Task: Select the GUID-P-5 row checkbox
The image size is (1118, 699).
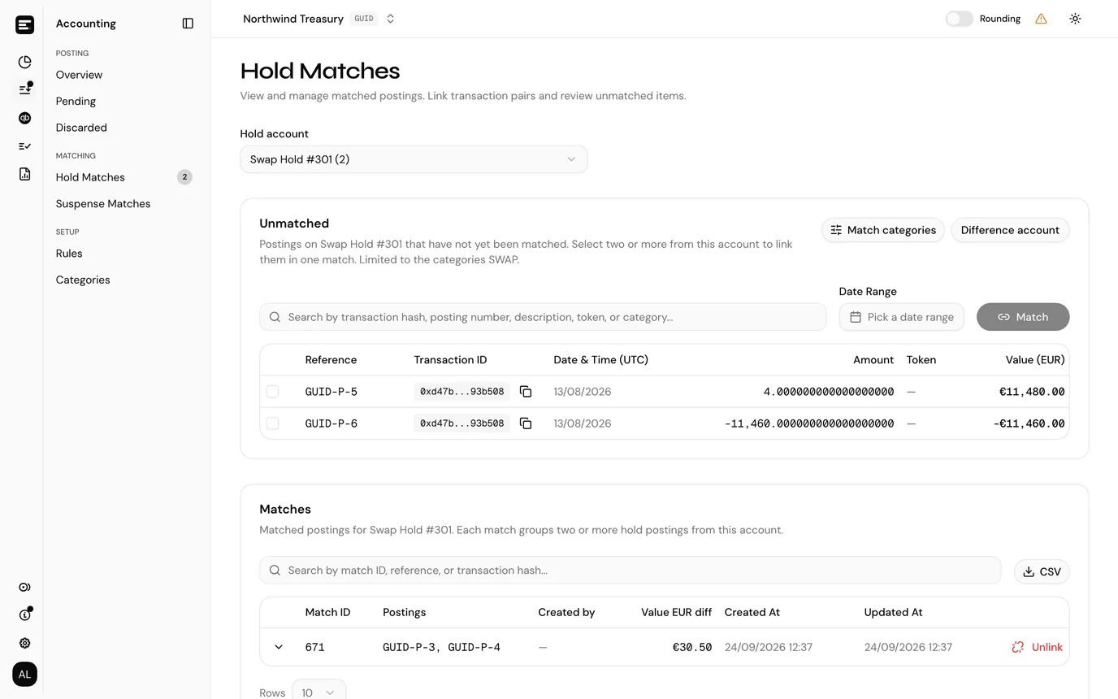Action: pyautogui.click(x=272, y=392)
